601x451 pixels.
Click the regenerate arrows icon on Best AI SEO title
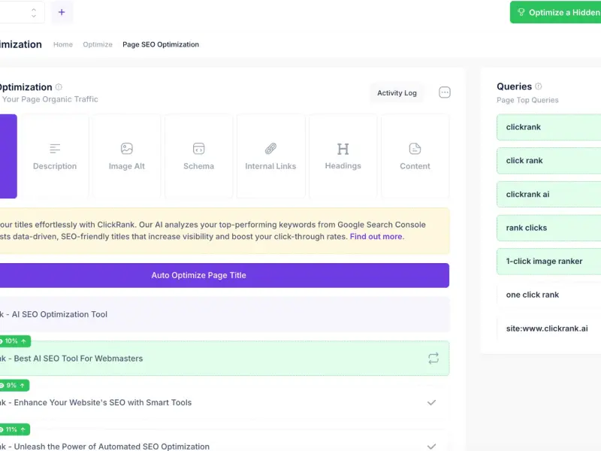(433, 359)
